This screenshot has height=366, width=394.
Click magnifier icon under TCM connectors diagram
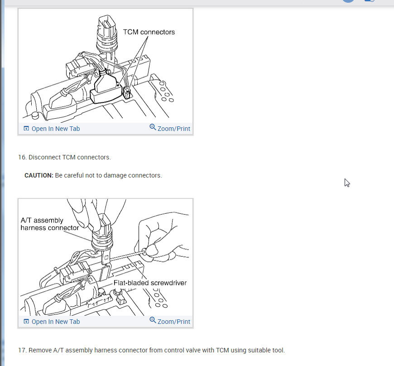153,127
